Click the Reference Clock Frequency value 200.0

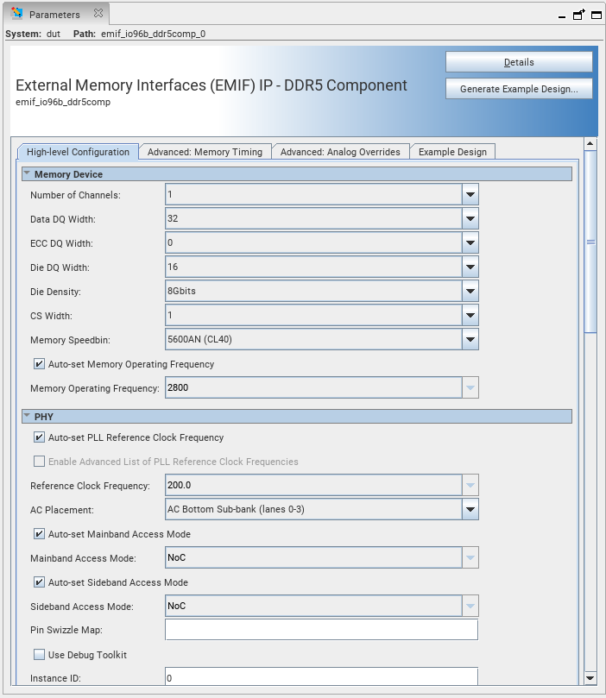tap(179, 485)
